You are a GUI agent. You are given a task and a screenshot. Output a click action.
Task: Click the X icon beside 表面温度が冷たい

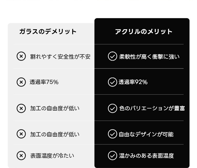tap(21, 156)
